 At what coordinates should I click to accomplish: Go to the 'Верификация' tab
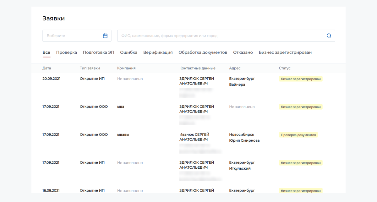[x=158, y=52]
